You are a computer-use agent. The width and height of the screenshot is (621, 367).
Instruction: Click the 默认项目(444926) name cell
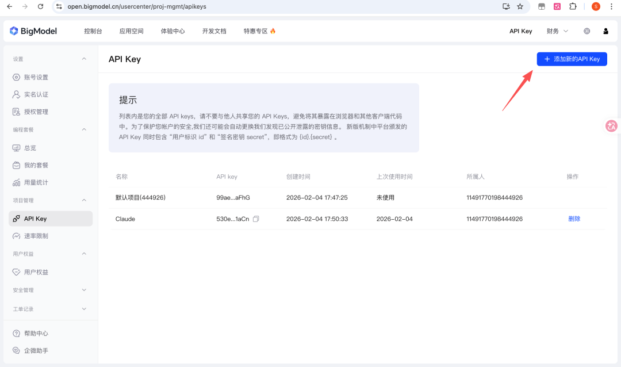[140, 197]
